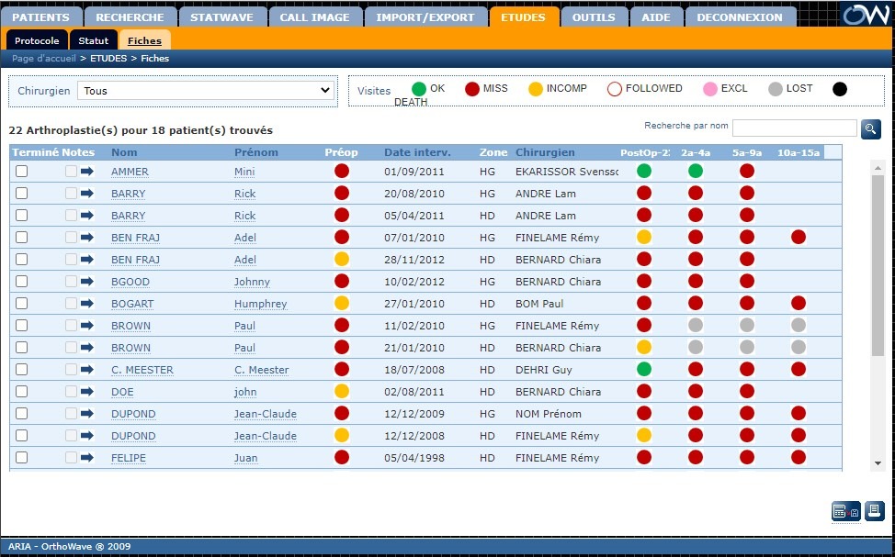The width and height of the screenshot is (895, 557).
Task: Open patient link BGOOD
Action: [130, 282]
